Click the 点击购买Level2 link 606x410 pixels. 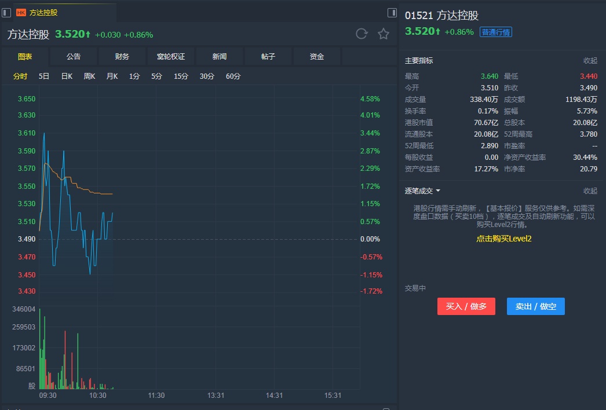point(503,239)
